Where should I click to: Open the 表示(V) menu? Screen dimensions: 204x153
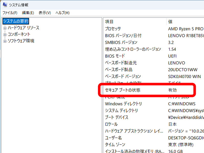(45, 13)
